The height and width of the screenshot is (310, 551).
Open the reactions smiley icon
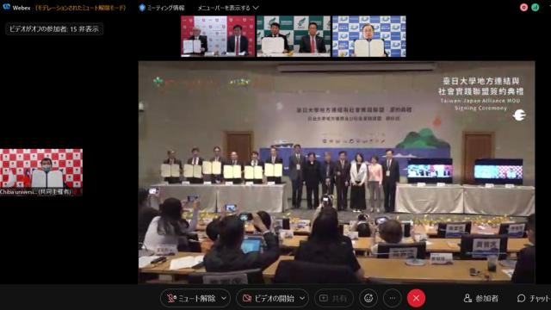coord(368,299)
